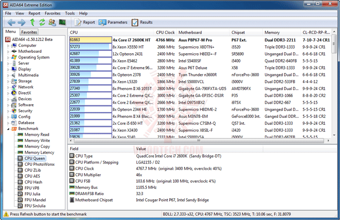
Task: Click the Report toolbar button
Action: (x=85, y=22)
